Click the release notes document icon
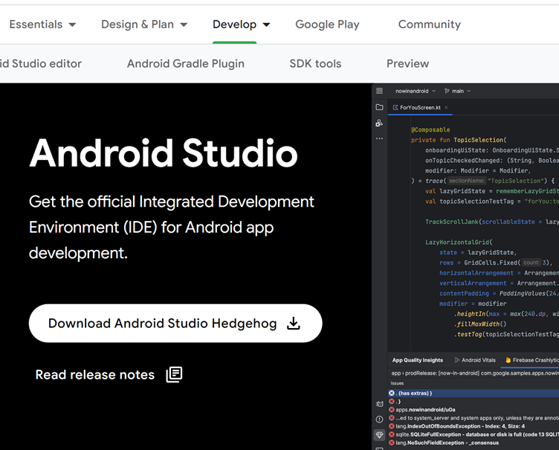 (174, 375)
